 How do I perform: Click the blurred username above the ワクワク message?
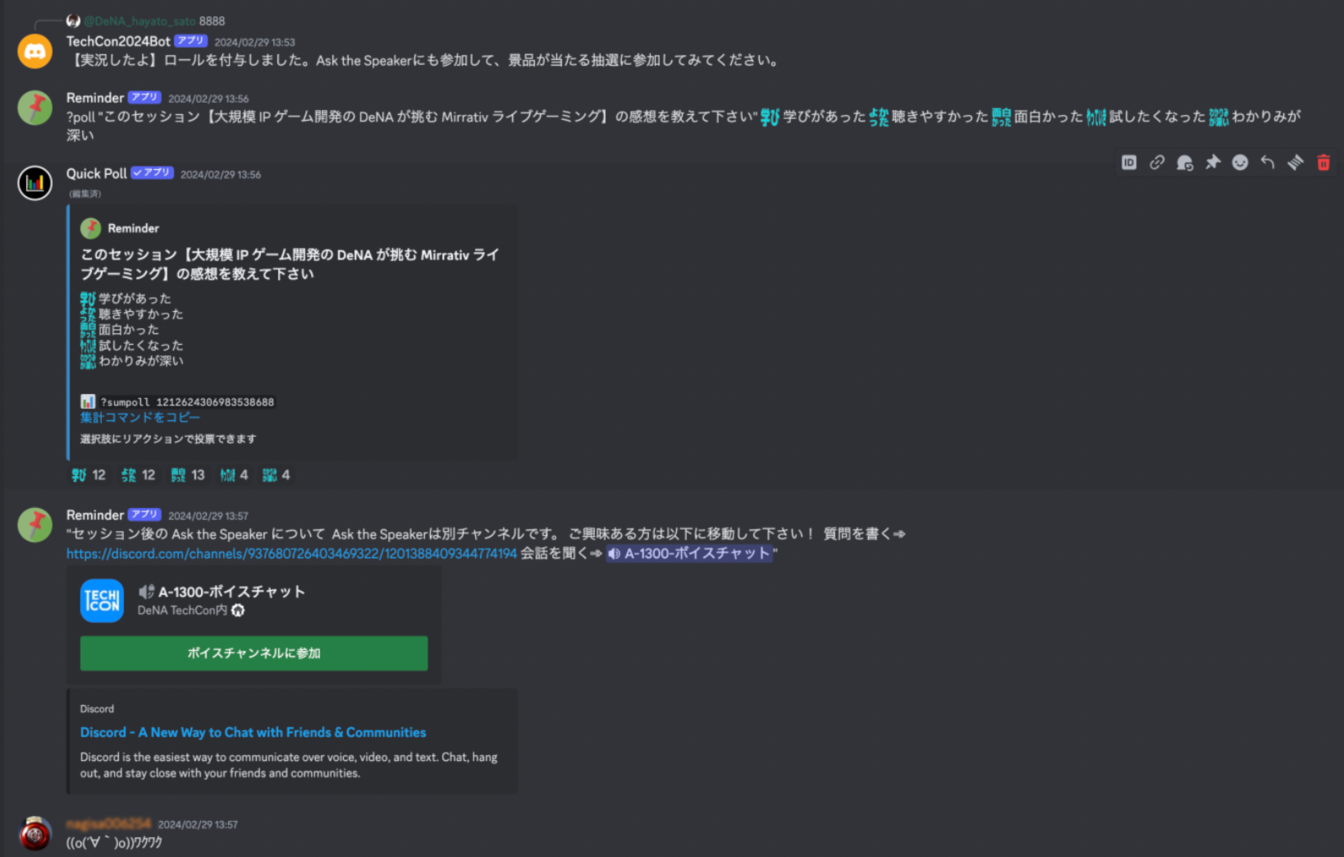pos(109,823)
